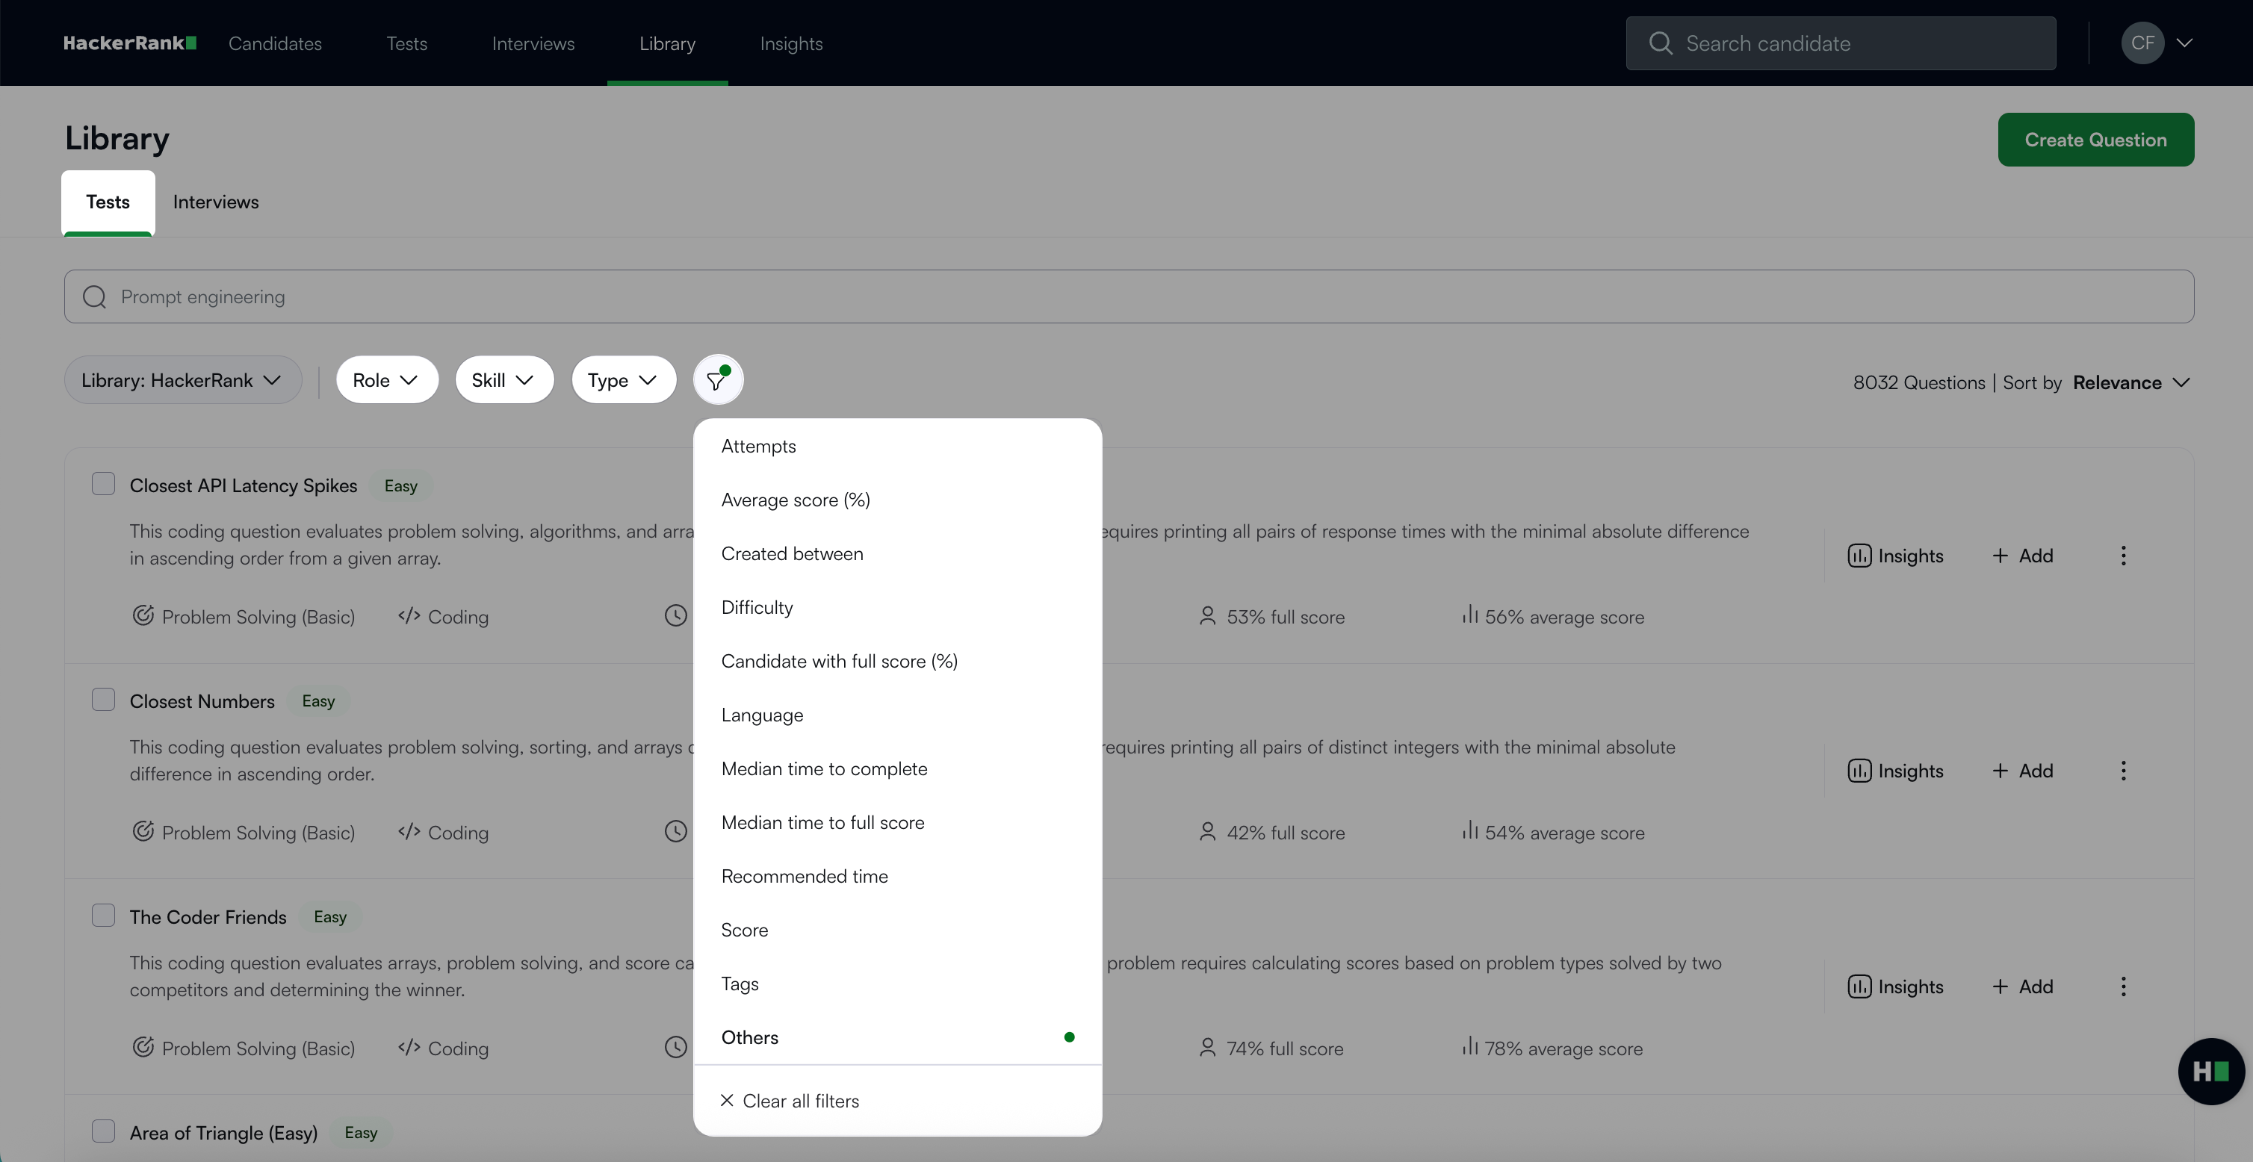2253x1162 pixels.
Task: Choose Difficulty from the filter menu
Action: pyautogui.click(x=757, y=608)
